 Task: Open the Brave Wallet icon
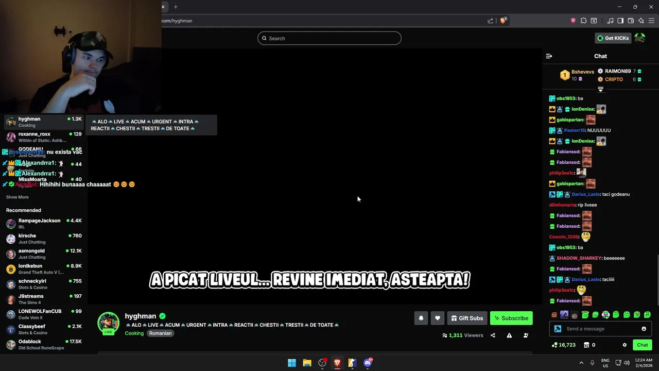coord(631,21)
